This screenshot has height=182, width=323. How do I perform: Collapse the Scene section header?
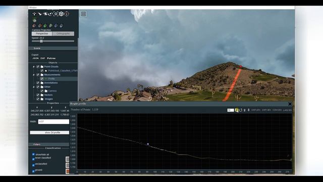point(53,49)
